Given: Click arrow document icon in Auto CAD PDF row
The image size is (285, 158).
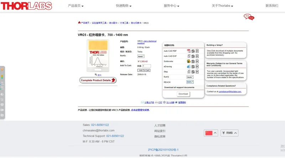Looking at the screenshot, I should coord(197,51).
